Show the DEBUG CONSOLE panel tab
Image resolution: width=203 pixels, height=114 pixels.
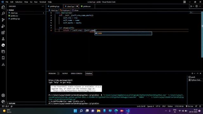[76, 73]
